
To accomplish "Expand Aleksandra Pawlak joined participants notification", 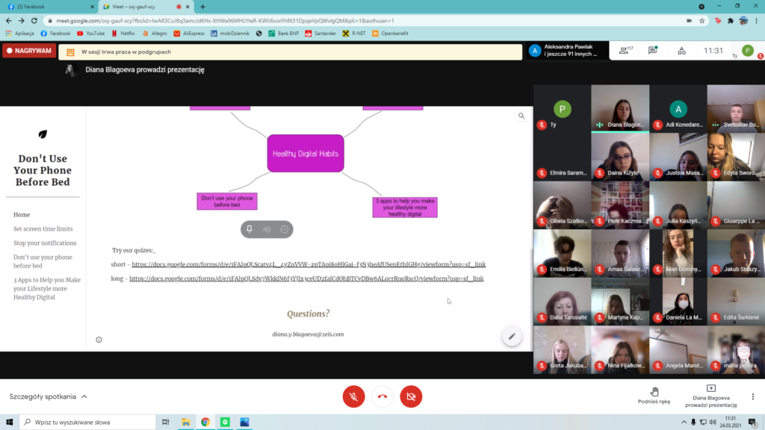I will [566, 51].
